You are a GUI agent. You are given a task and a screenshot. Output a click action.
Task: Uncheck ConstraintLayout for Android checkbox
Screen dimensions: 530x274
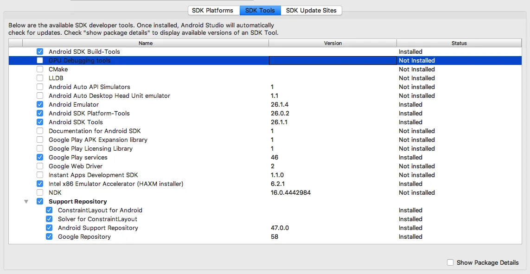49,210
